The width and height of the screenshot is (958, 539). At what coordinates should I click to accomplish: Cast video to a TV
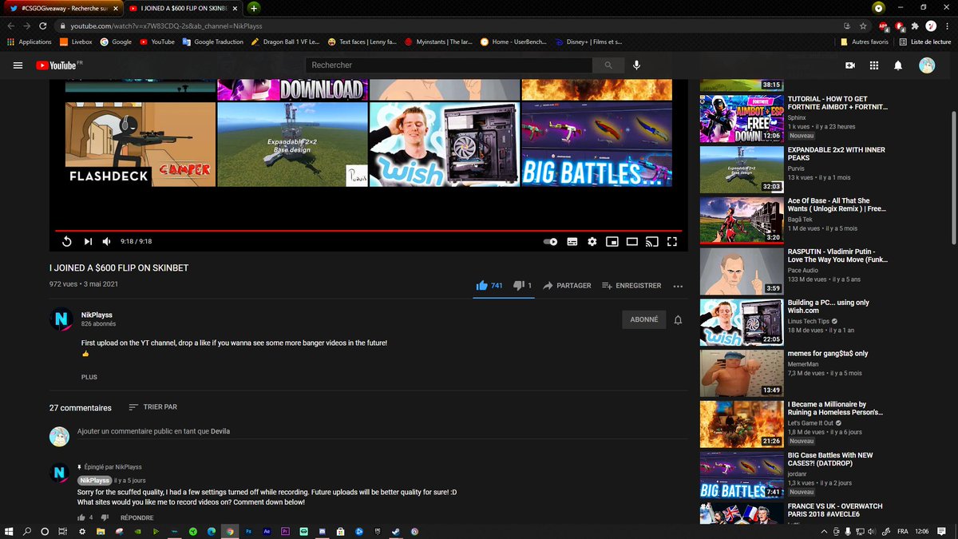click(x=651, y=241)
